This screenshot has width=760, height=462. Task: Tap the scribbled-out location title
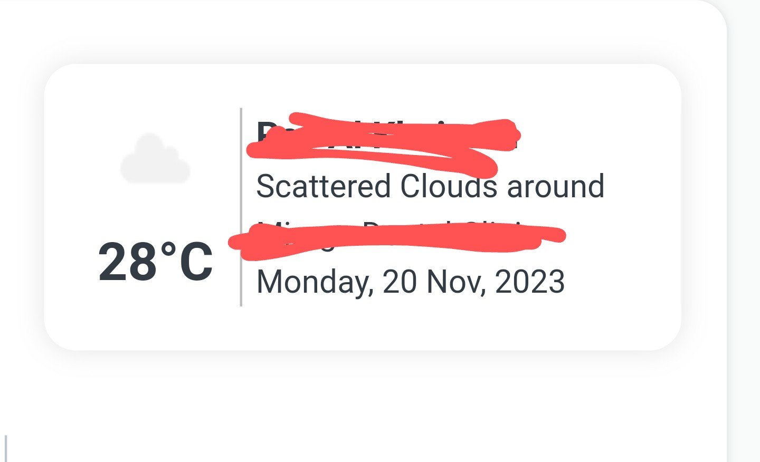[x=384, y=143]
